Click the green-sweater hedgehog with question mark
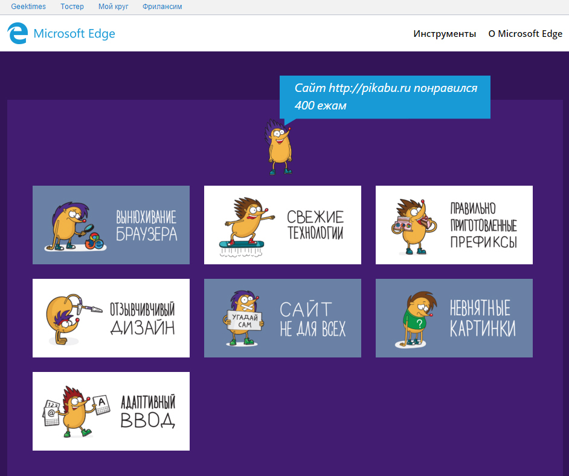The width and height of the screenshot is (569, 476). [x=416, y=319]
